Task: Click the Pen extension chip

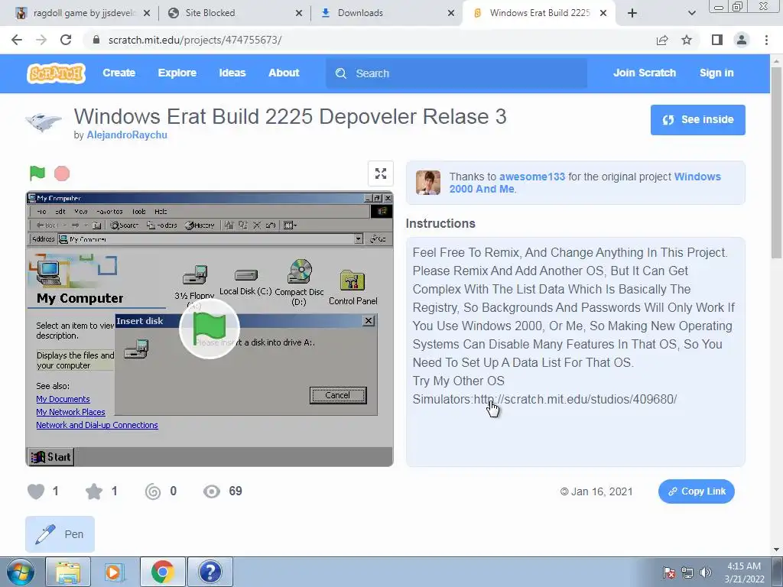Action: [60, 534]
